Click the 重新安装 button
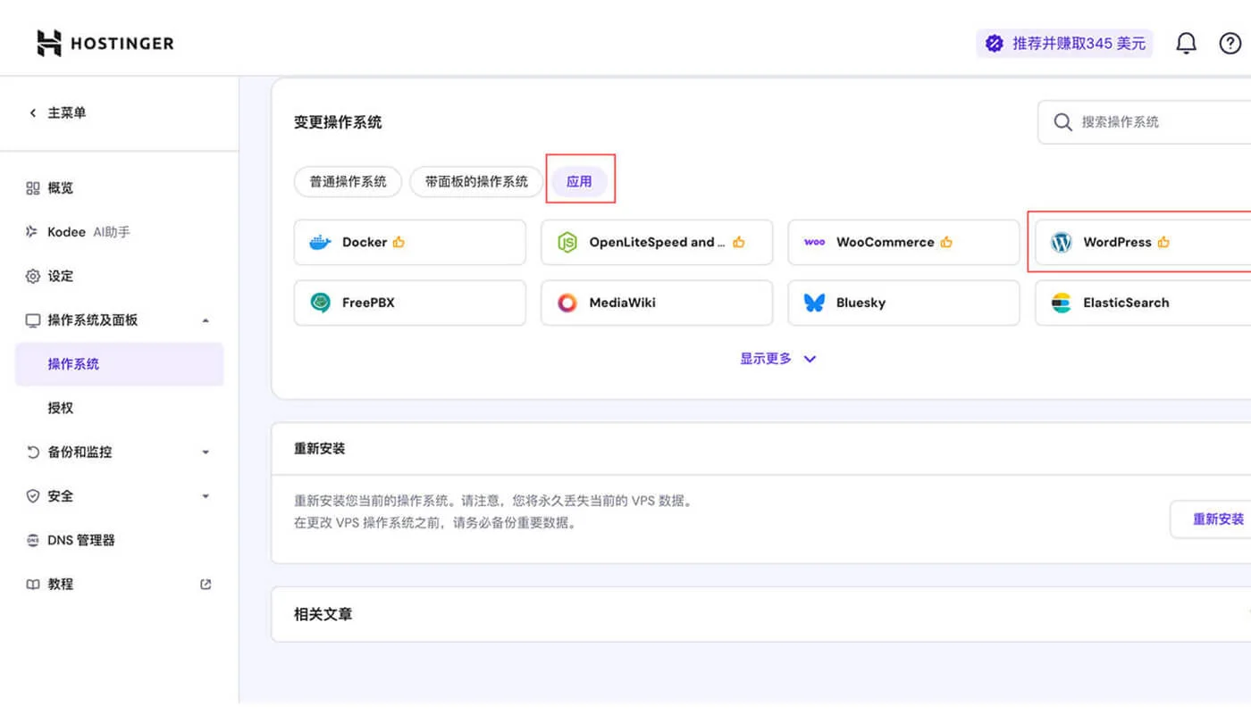This screenshot has width=1251, height=714. (1219, 519)
